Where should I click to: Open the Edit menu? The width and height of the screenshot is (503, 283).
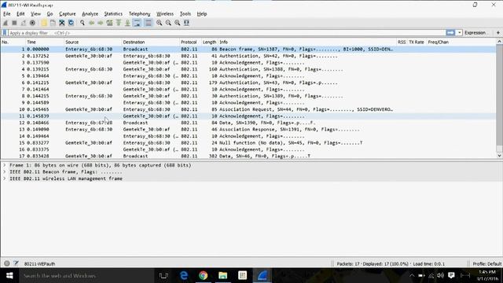[x=20, y=14]
